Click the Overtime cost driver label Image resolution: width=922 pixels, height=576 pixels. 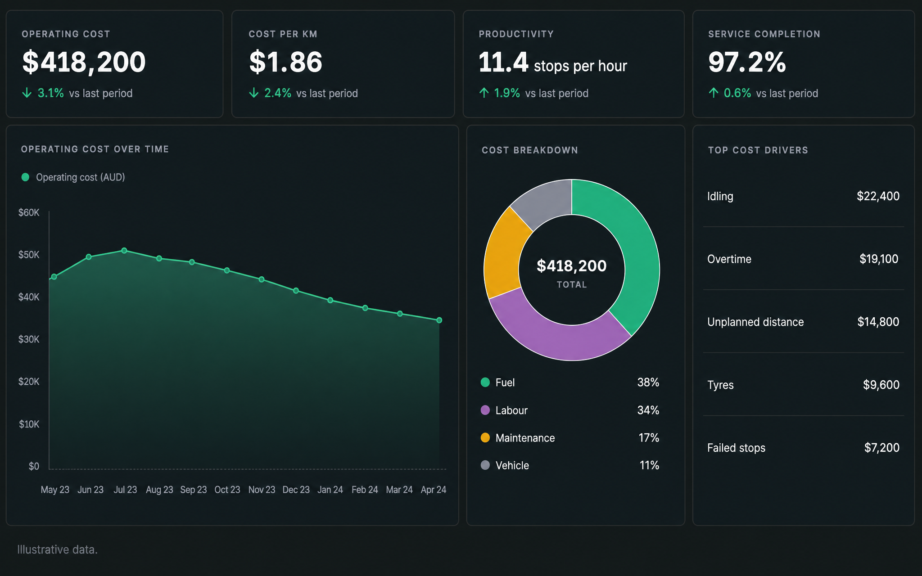[729, 259]
